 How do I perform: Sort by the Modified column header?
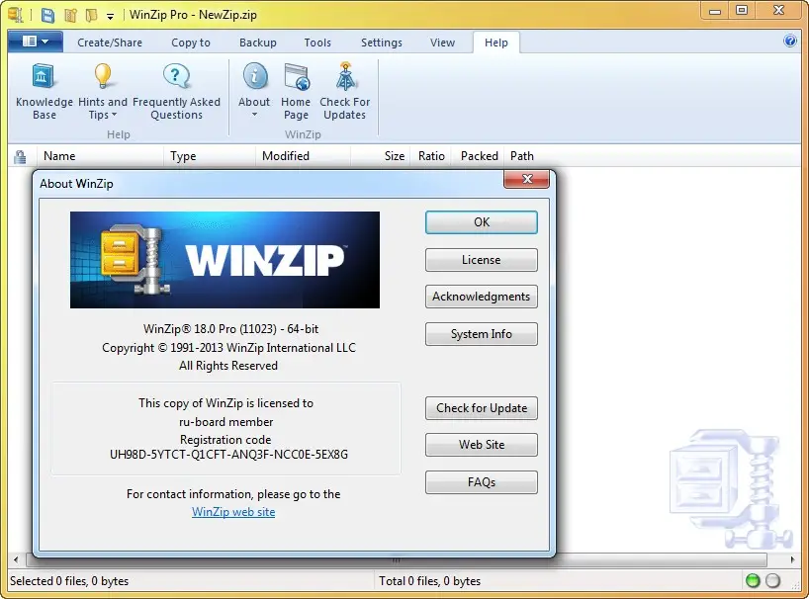point(304,156)
